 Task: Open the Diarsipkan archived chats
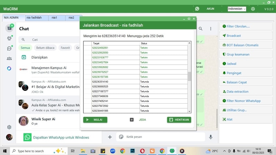(48, 57)
